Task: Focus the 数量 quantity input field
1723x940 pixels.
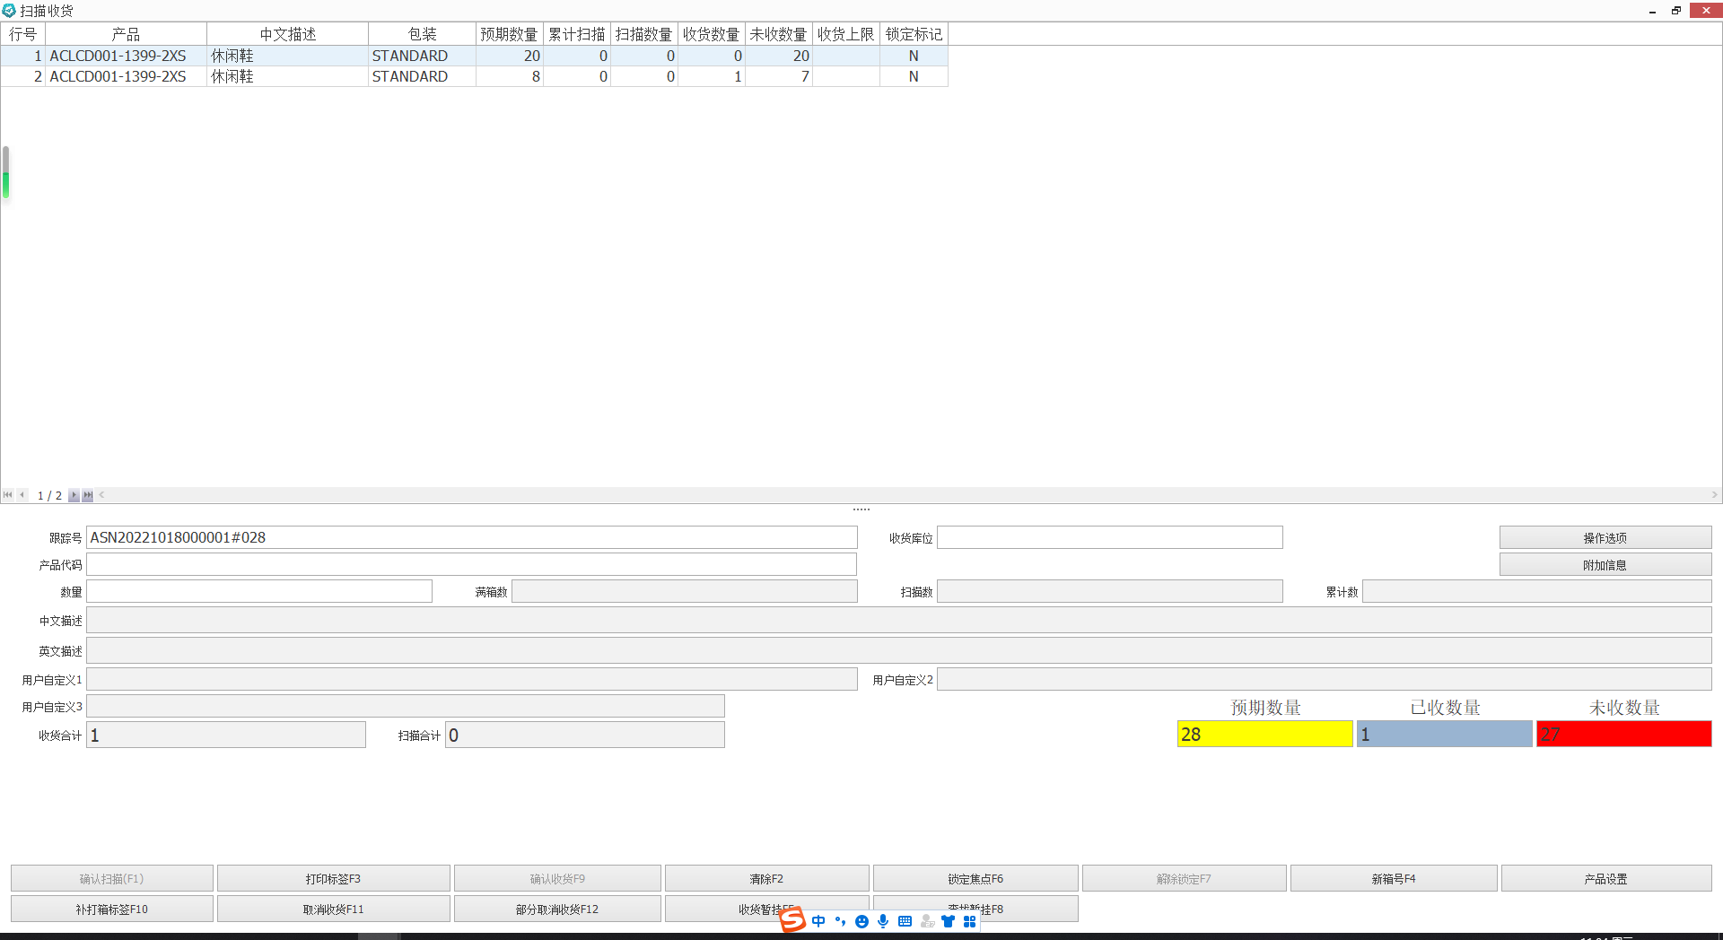Action: [x=259, y=591]
